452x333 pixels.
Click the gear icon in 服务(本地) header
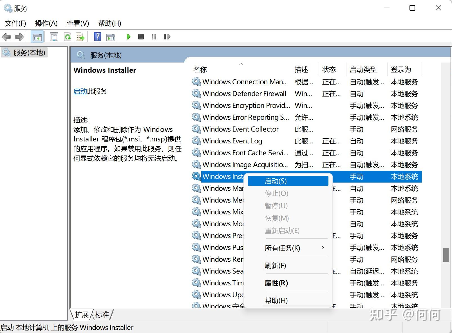click(x=81, y=55)
